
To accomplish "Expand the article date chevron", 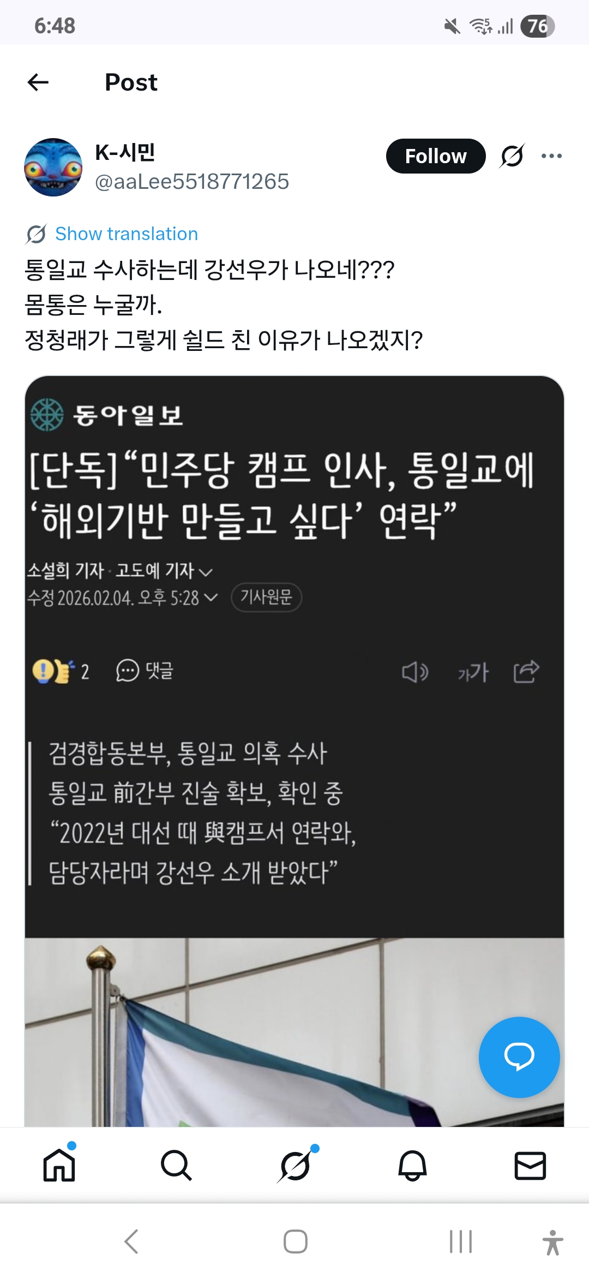I will coord(211,598).
